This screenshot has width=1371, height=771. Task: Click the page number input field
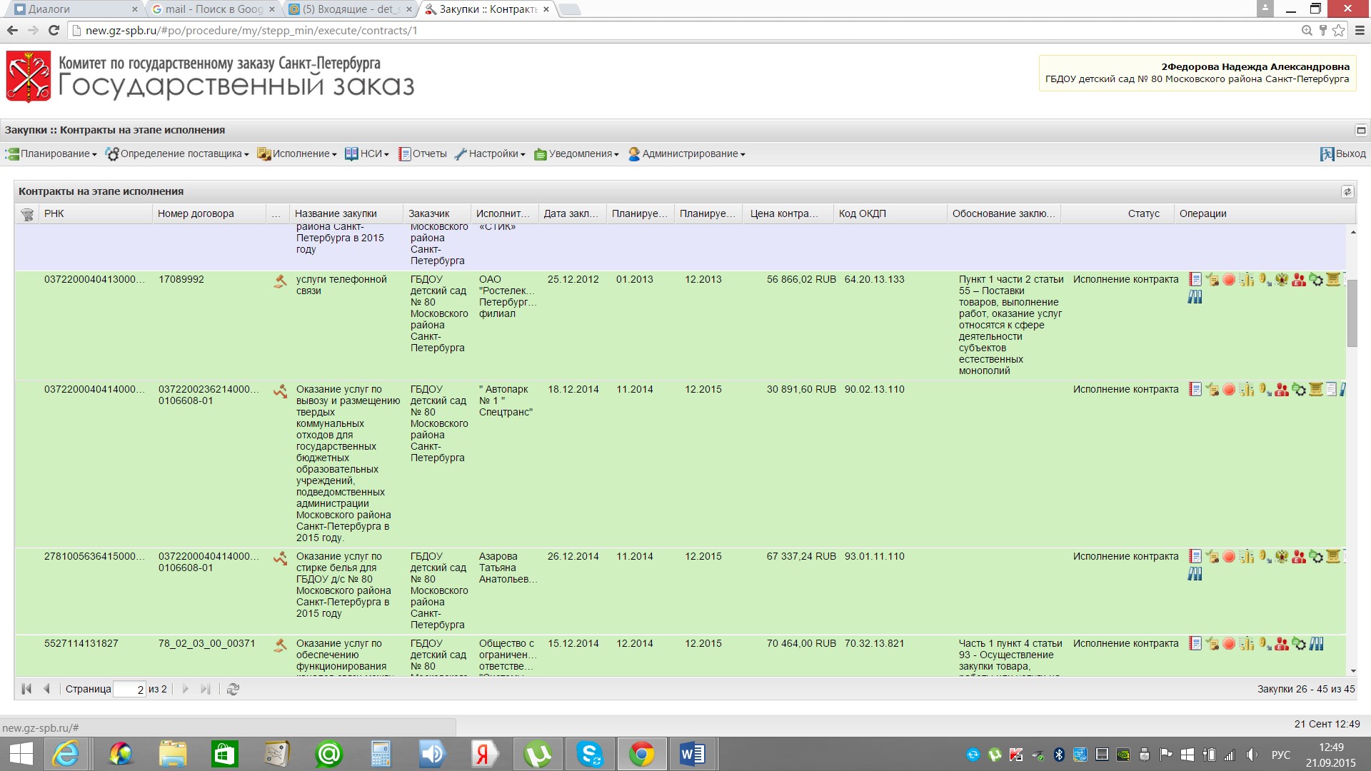(129, 689)
